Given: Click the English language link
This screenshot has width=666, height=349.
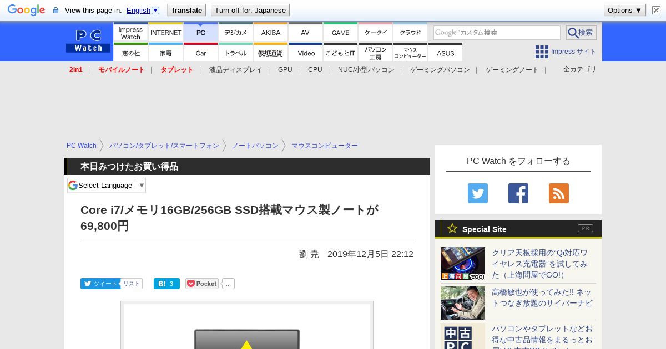Looking at the screenshot, I should pyautogui.click(x=138, y=10).
